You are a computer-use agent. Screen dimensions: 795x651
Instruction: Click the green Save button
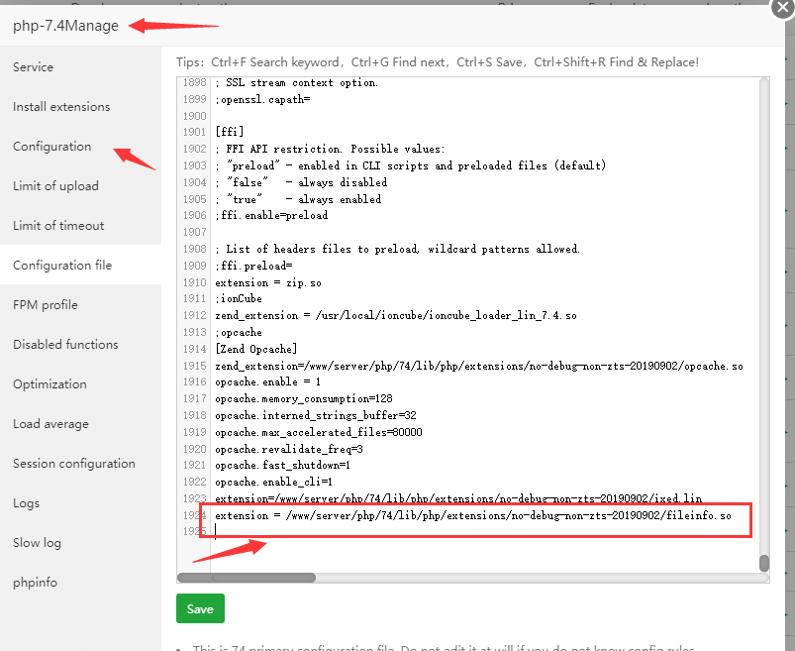point(200,608)
